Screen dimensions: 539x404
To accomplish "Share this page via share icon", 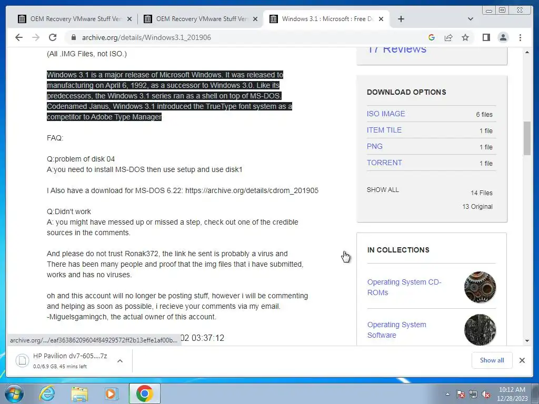I will [x=448, y=37].
